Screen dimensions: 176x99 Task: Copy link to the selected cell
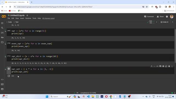coord(157,66)
